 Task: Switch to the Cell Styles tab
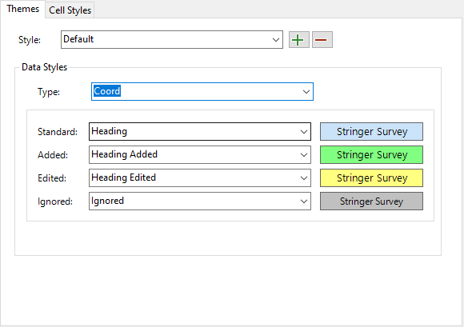[70, 10]
